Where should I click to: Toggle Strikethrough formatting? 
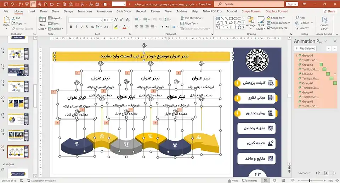click(x=92, y=27)
